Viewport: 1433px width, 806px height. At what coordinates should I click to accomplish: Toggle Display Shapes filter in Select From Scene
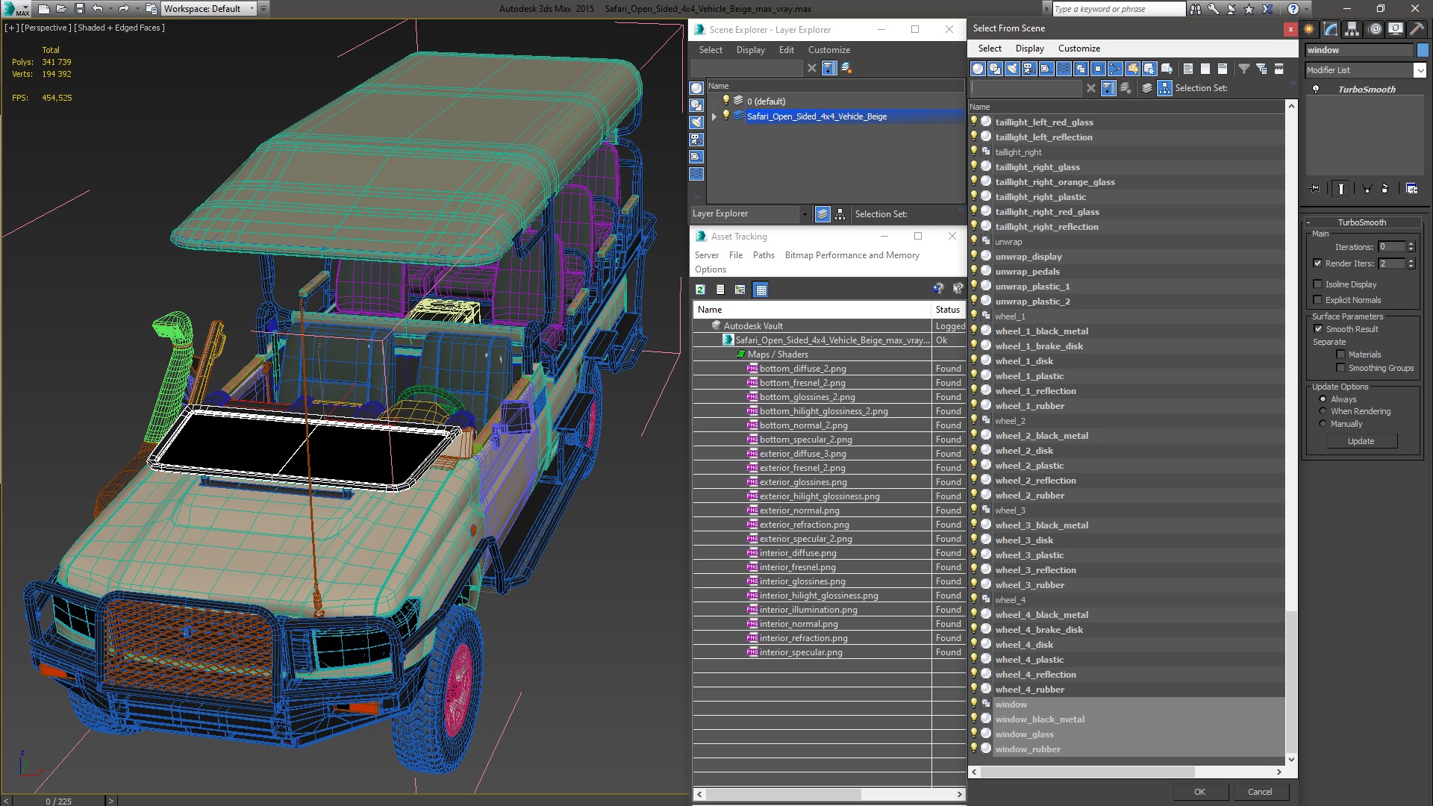point(995,69)
